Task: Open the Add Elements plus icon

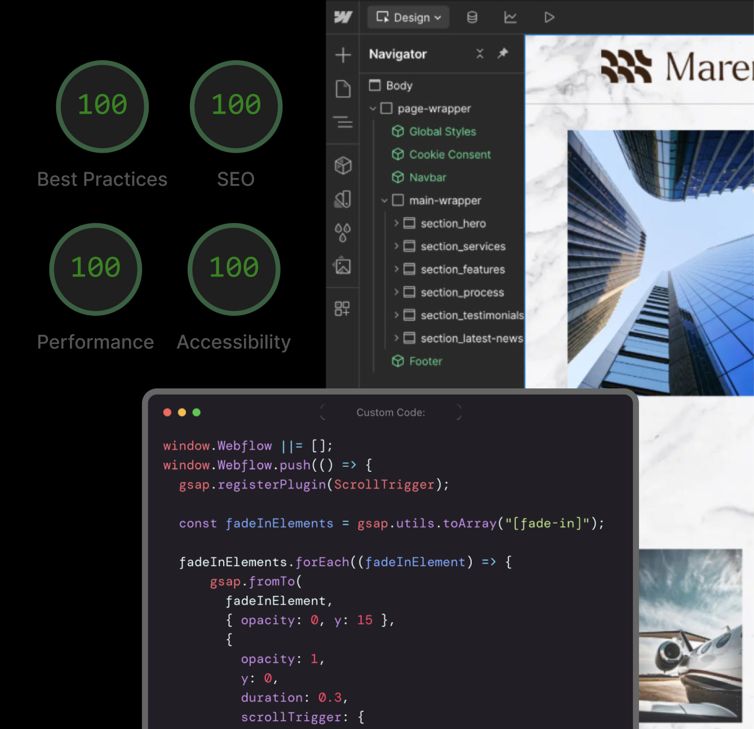Action: (x=343, y=55)
